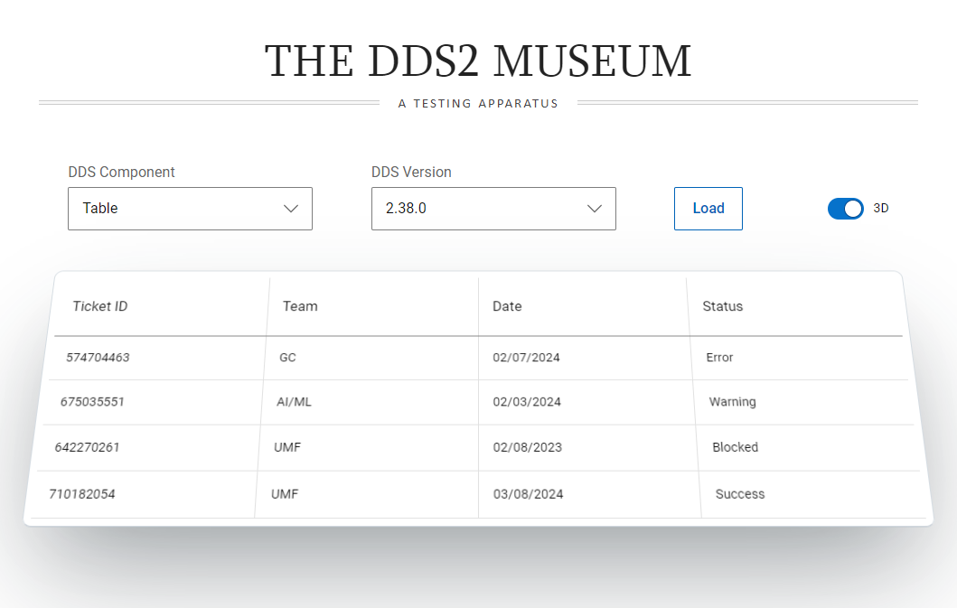957x608 pixels.
Task: Select the date 02/08/2023 cell
Action: [x=528, y=447]
